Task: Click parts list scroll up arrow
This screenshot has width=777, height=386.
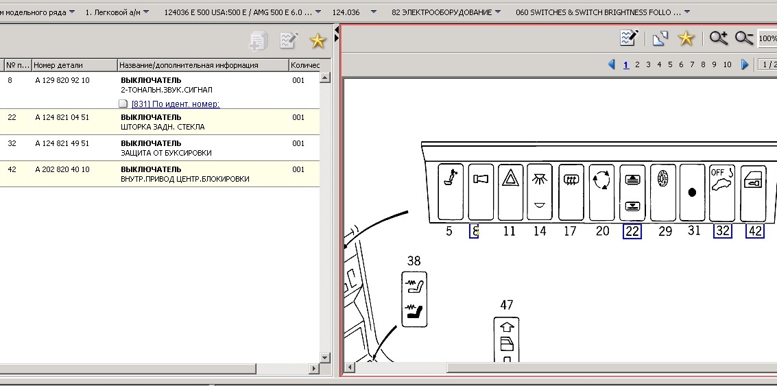Action: tap(325, 77)
